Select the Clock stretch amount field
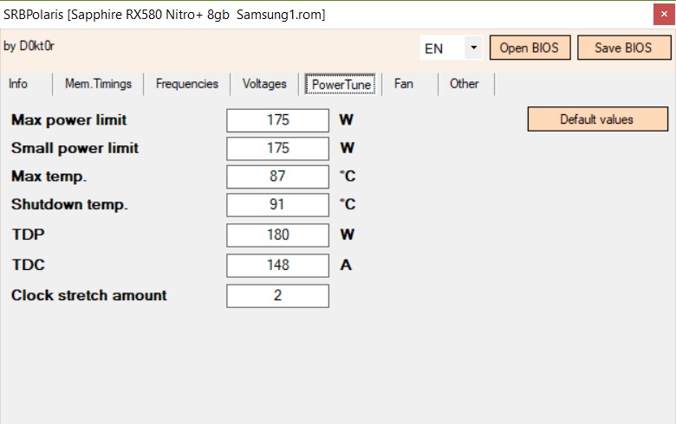Image resolution: width=676 pixels, height=424 pixels. tap(277, 296)
